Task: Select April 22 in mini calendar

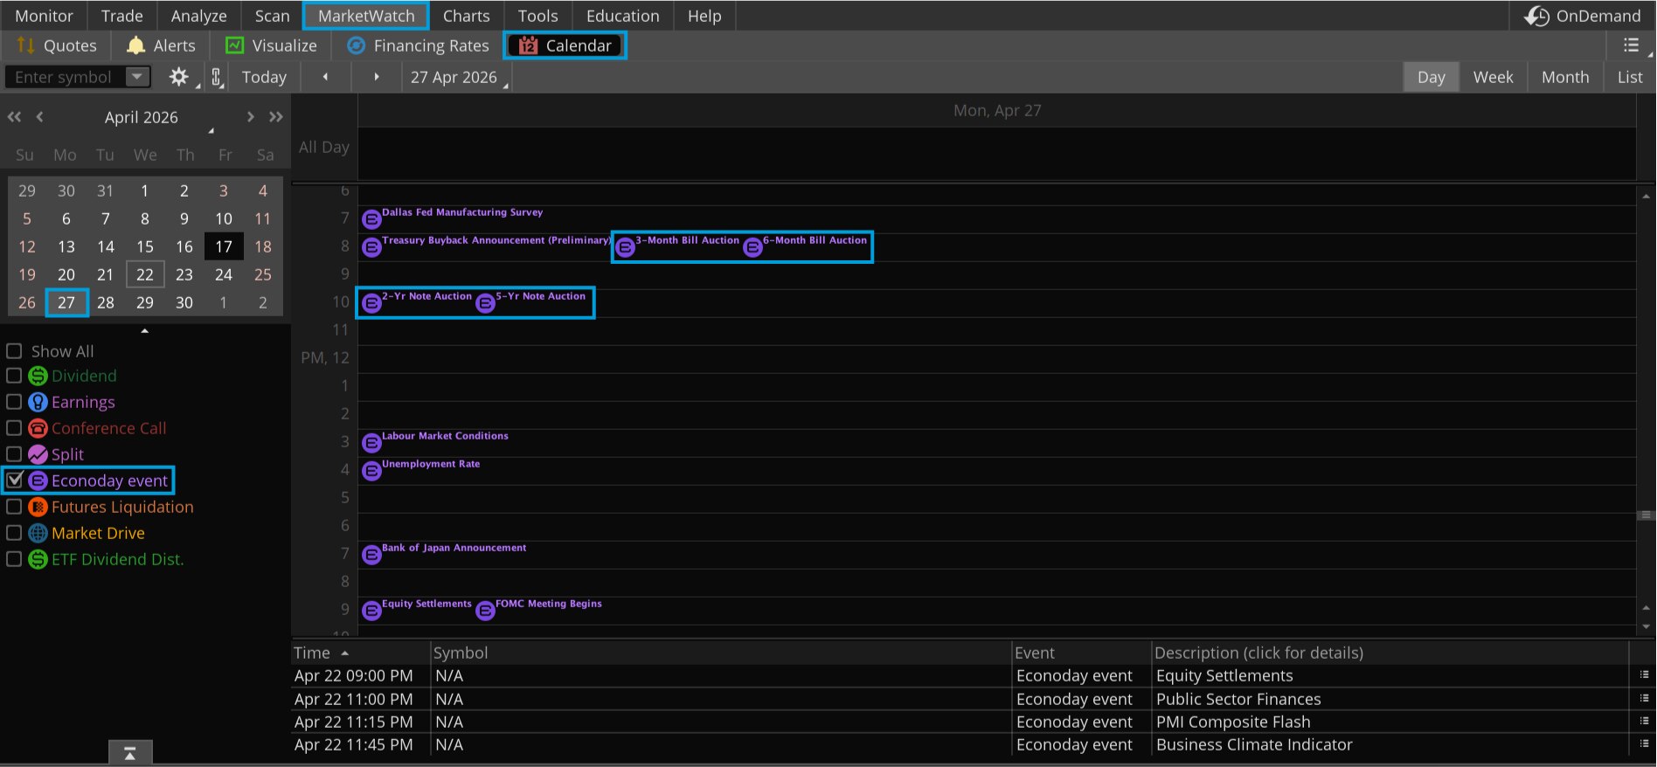Action: 145,274
